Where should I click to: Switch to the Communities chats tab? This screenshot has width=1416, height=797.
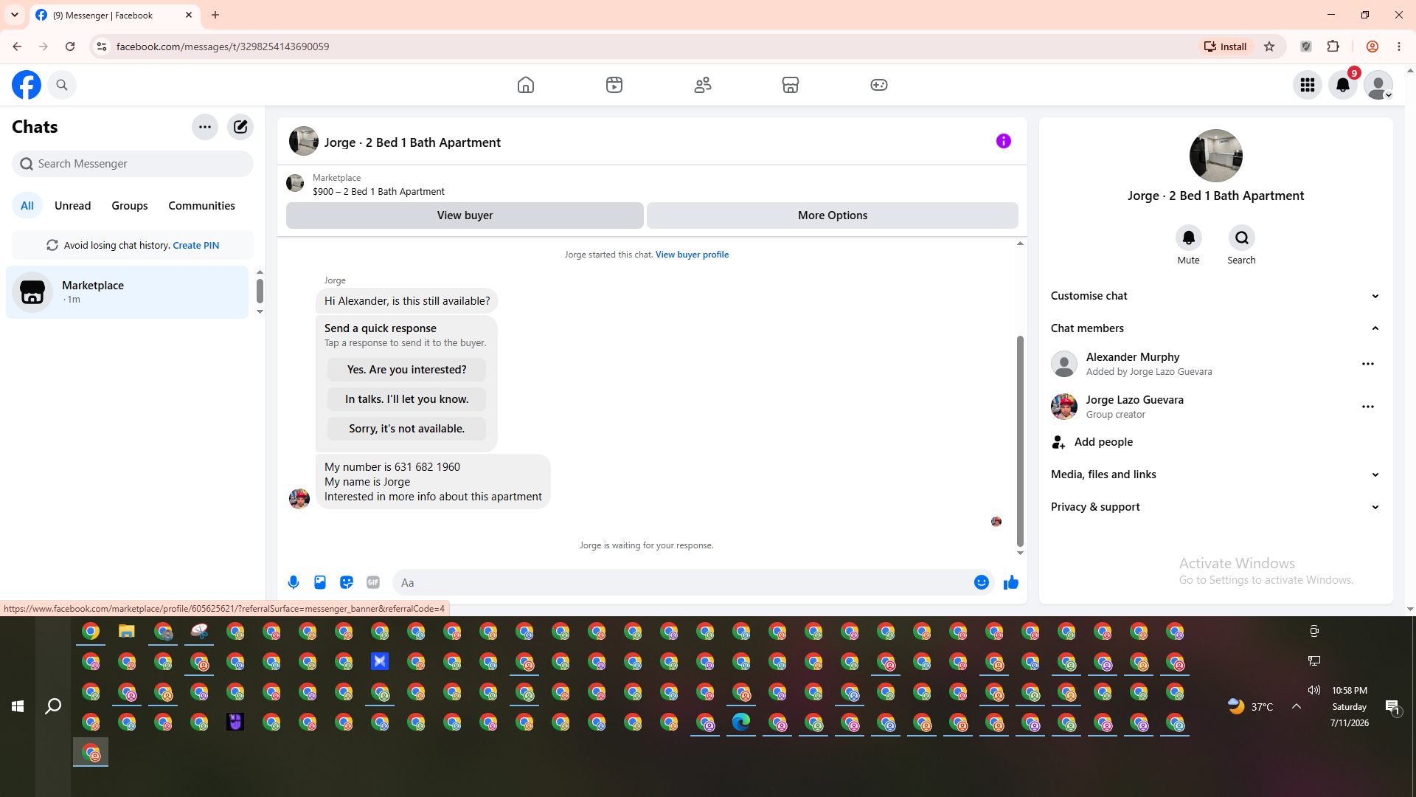point(202,206)
